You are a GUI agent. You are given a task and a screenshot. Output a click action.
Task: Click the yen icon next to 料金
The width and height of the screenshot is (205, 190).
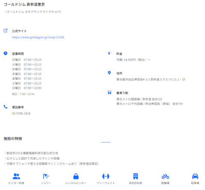[x=109, y=53]
